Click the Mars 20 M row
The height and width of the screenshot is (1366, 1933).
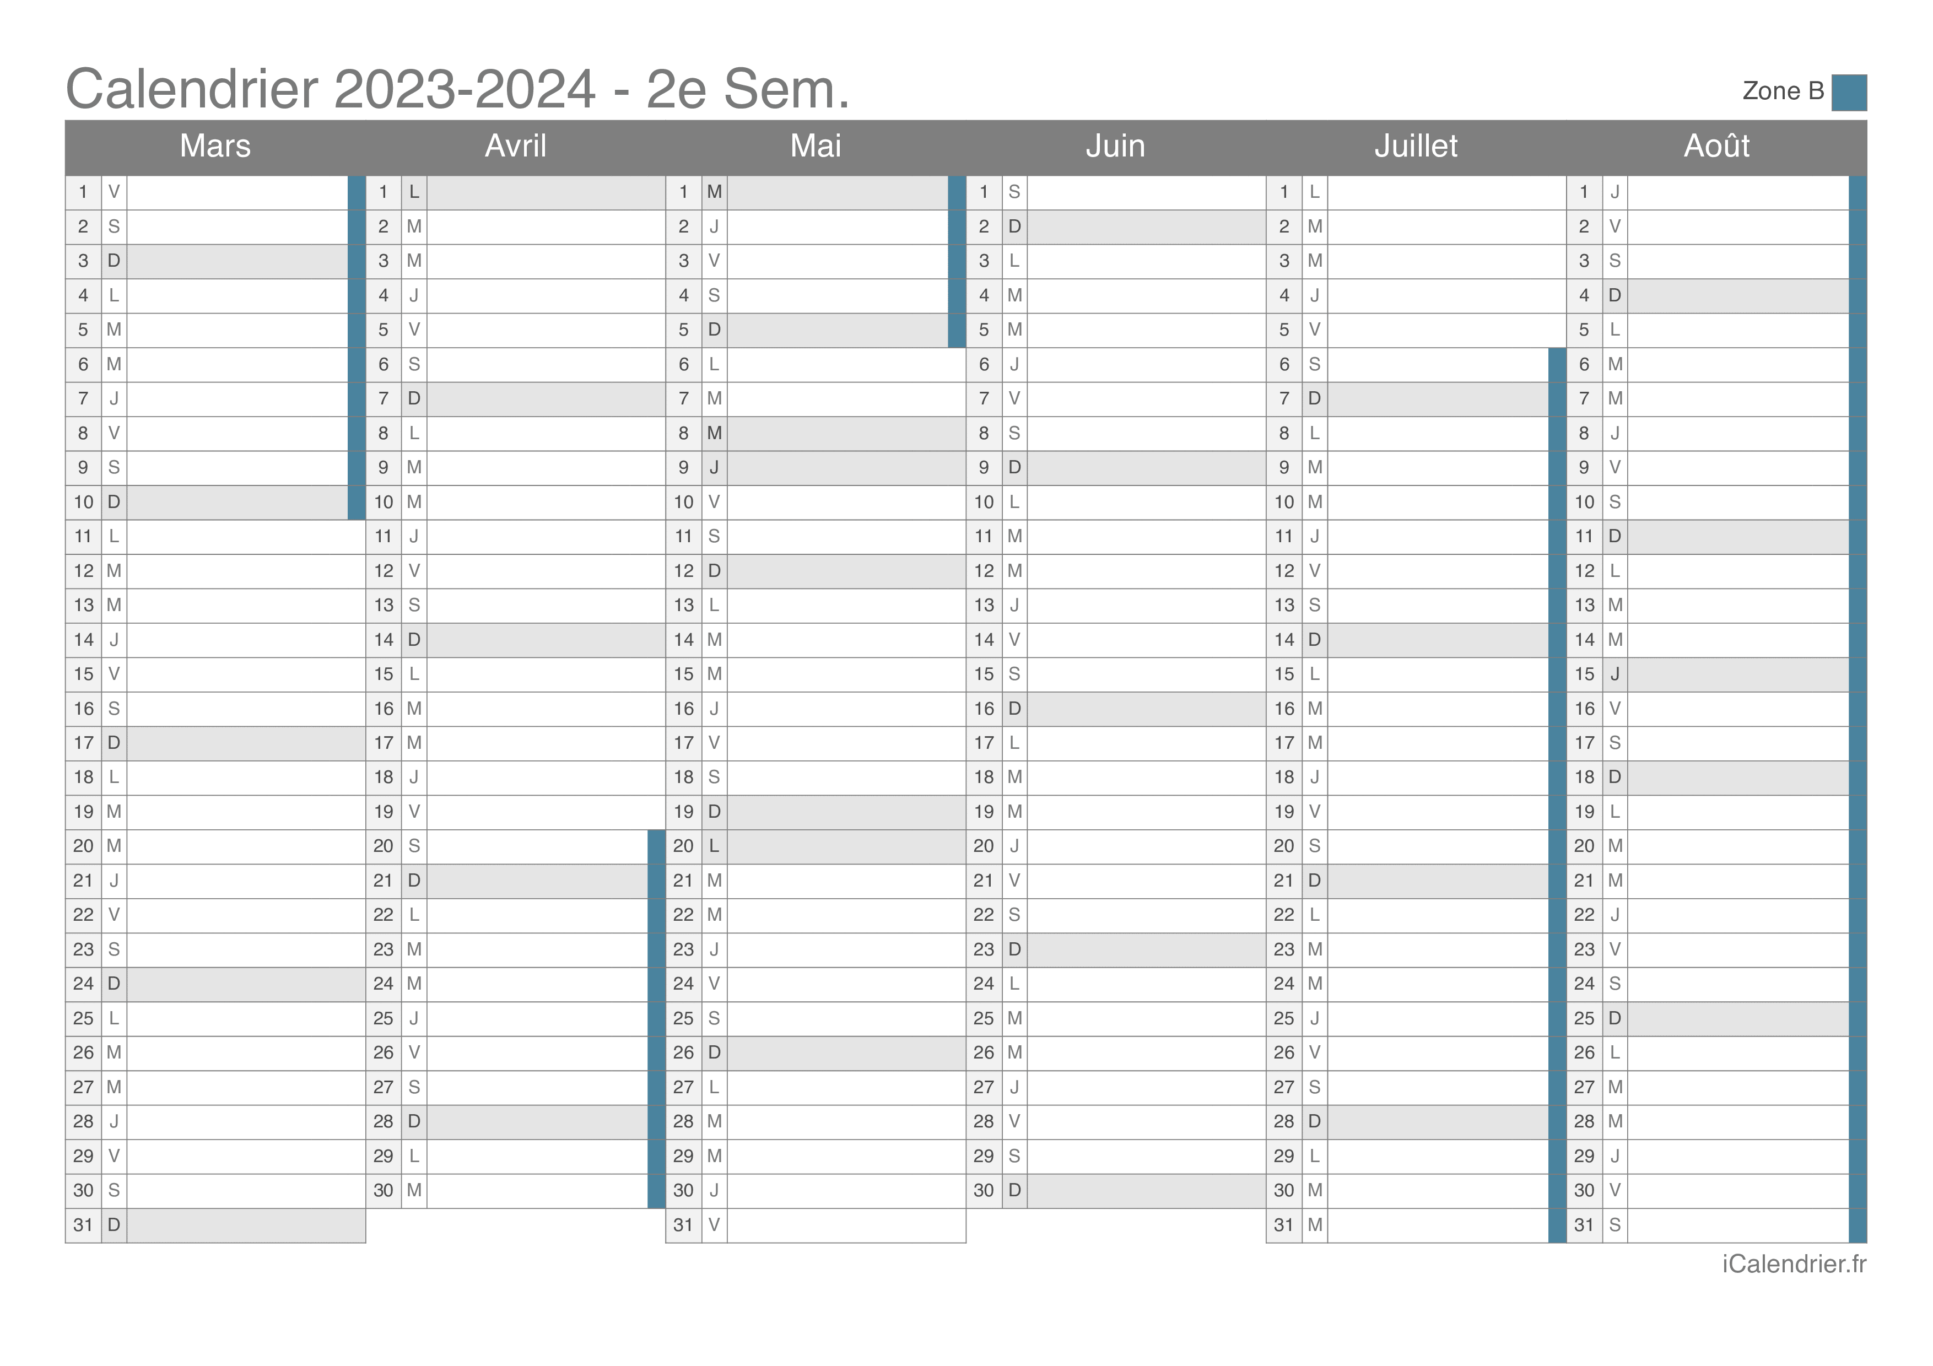pos(215,847)
